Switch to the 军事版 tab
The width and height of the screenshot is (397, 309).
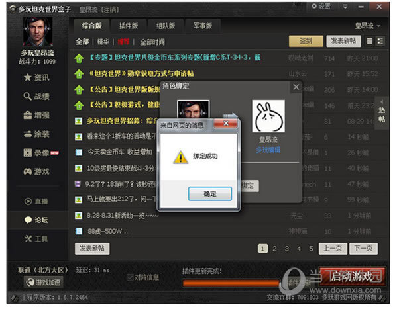pos(203,26)
